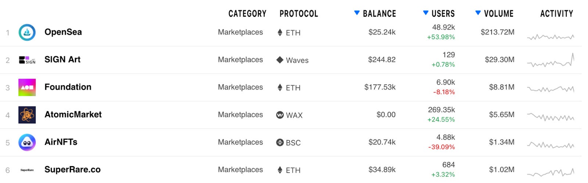Image resolution: width=588 pixels, height=183 pixels.
Task: Click the AirNFTs ghost logo icon
Action: [27, 142]
